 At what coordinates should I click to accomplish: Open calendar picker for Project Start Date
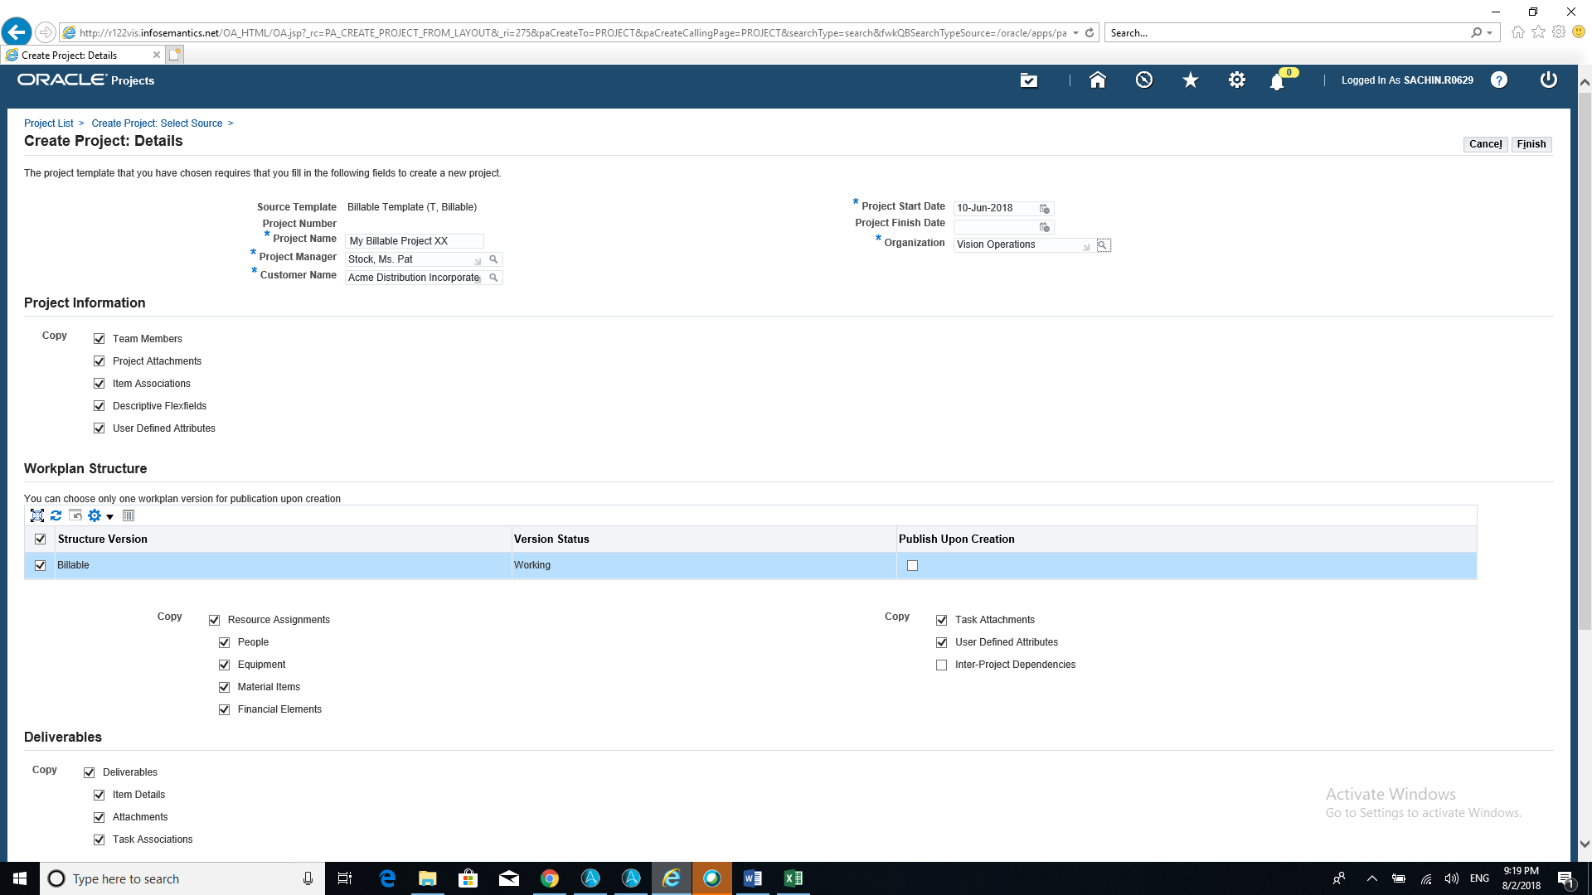(1045, 209)
